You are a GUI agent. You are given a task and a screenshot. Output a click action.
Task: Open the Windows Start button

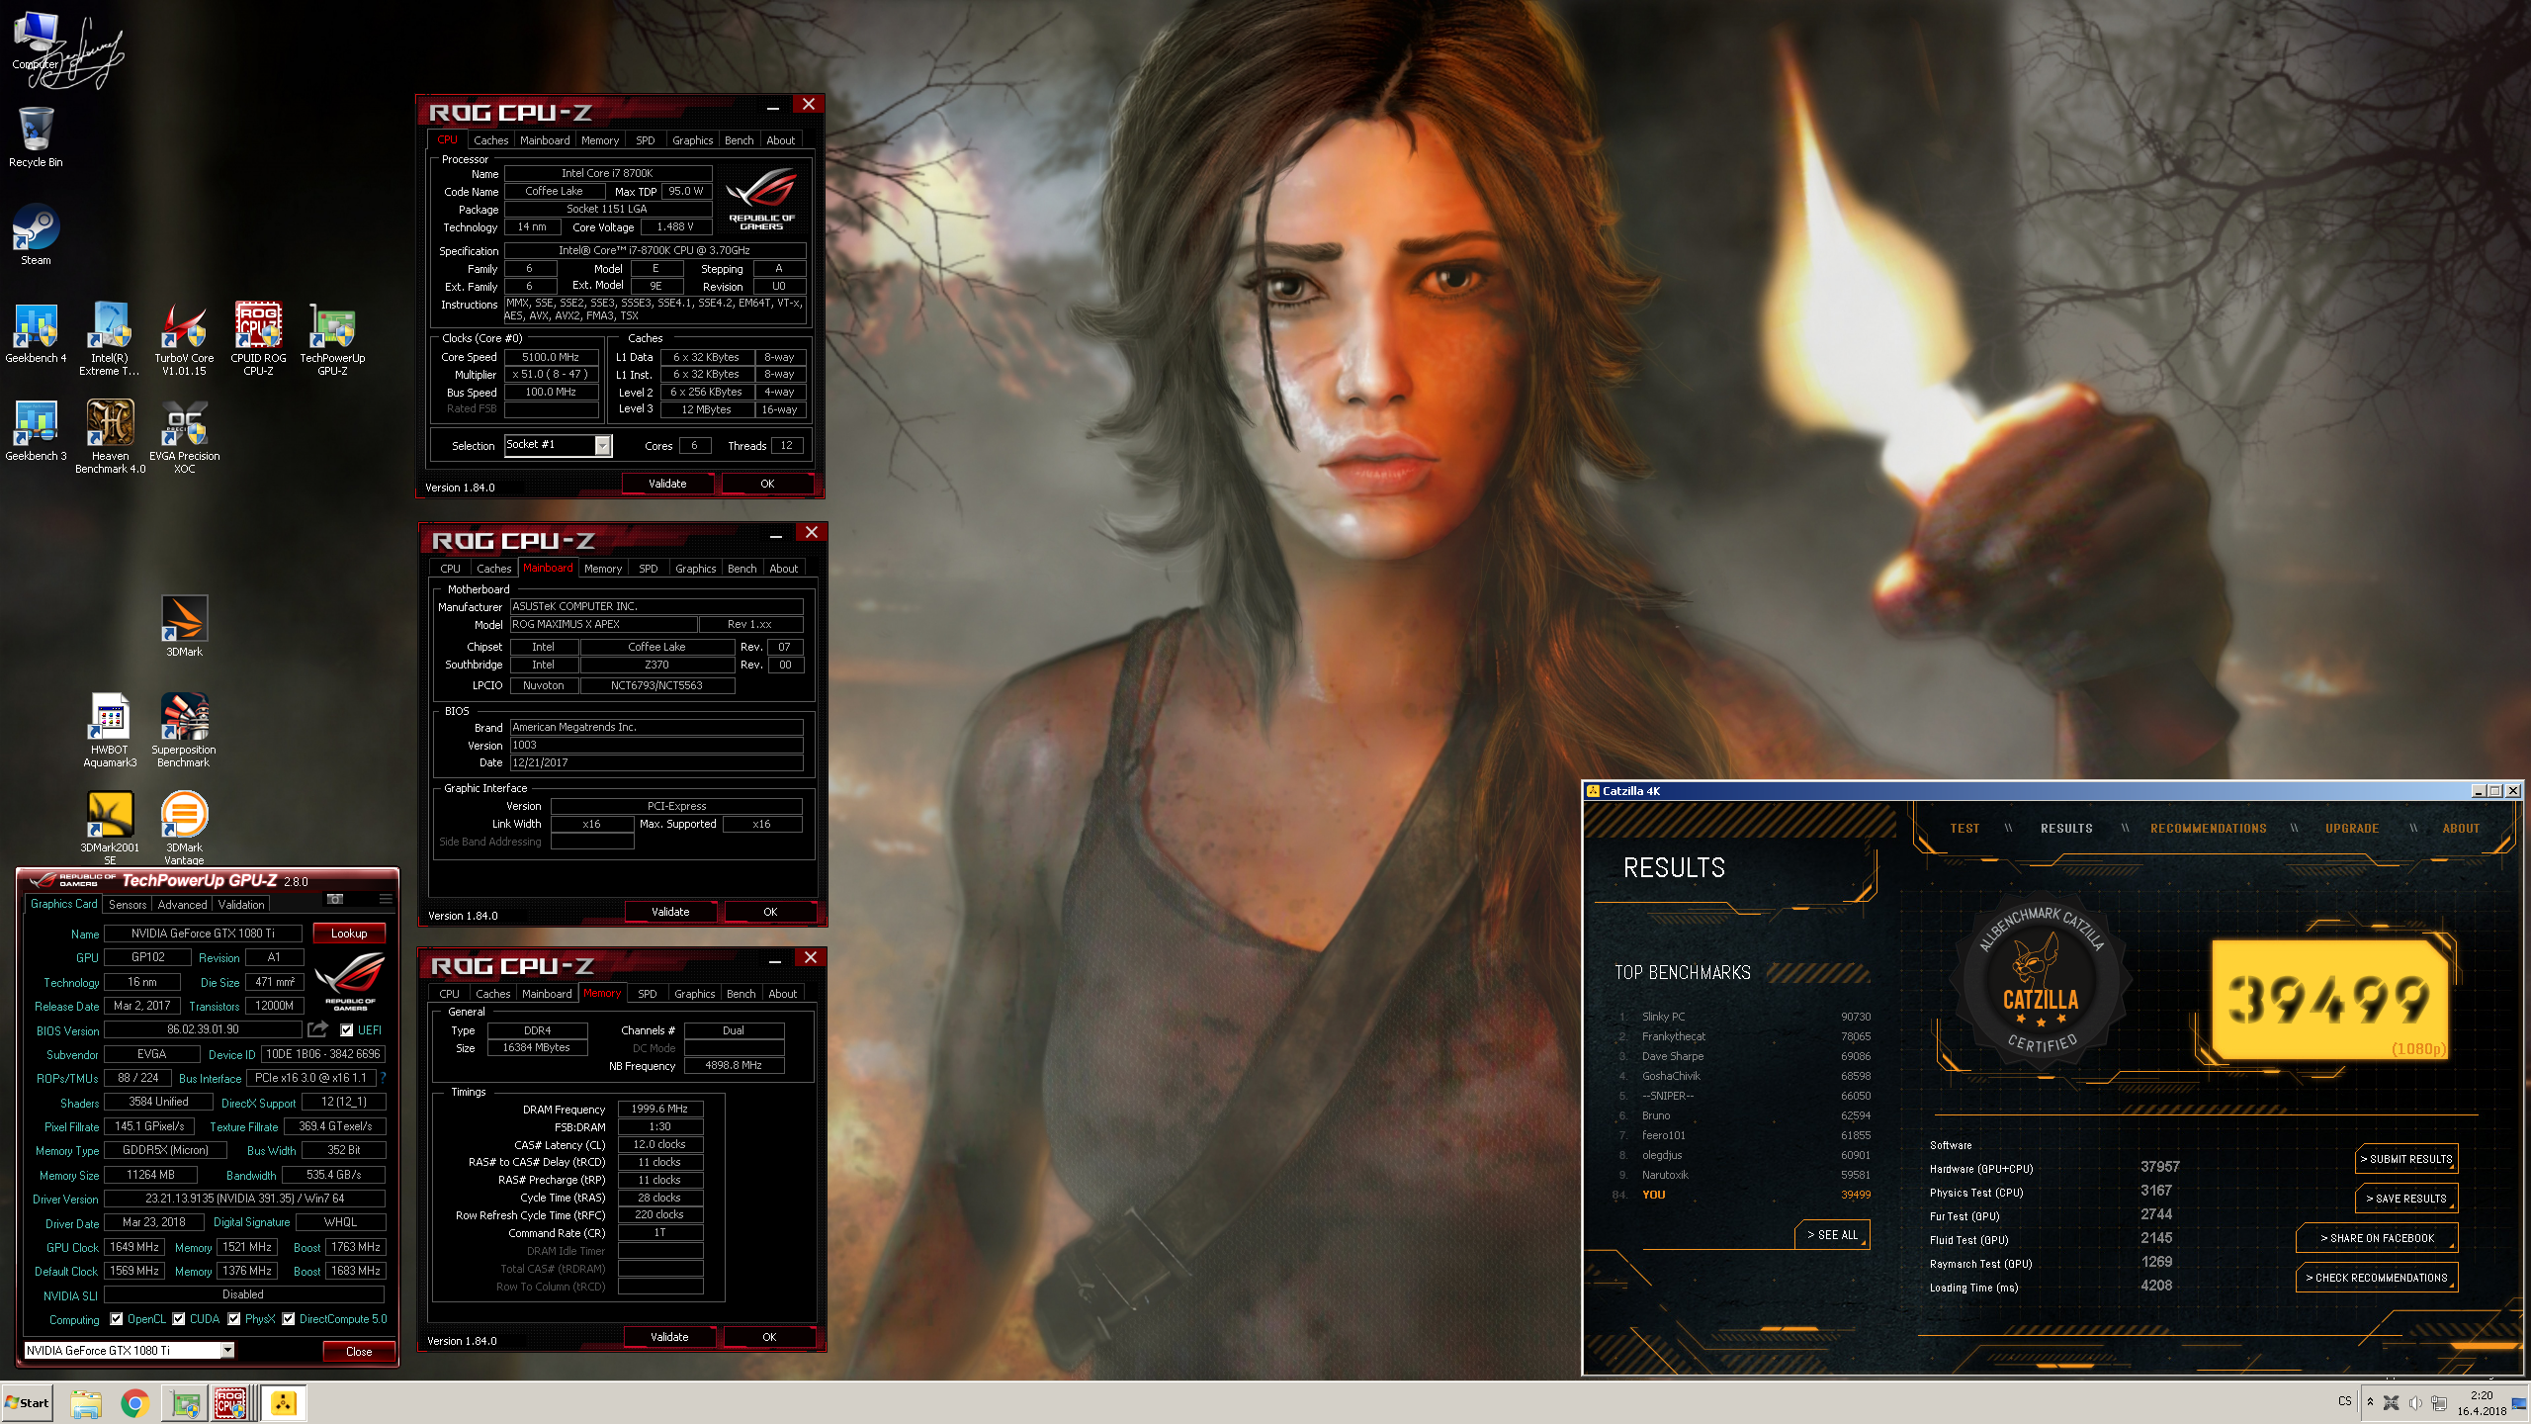coord(28,1403)
